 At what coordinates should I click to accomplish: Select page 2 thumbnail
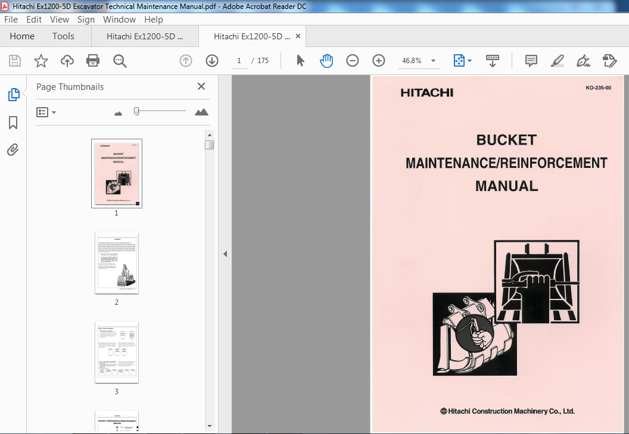117,263
